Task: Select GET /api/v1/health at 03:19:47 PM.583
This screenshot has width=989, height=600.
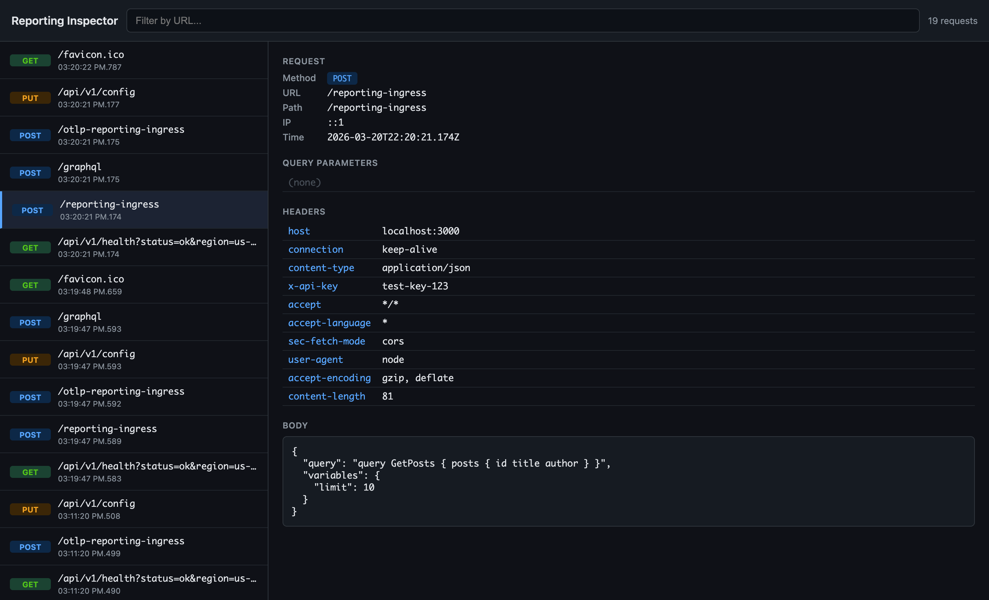Action: pos(134,472)
